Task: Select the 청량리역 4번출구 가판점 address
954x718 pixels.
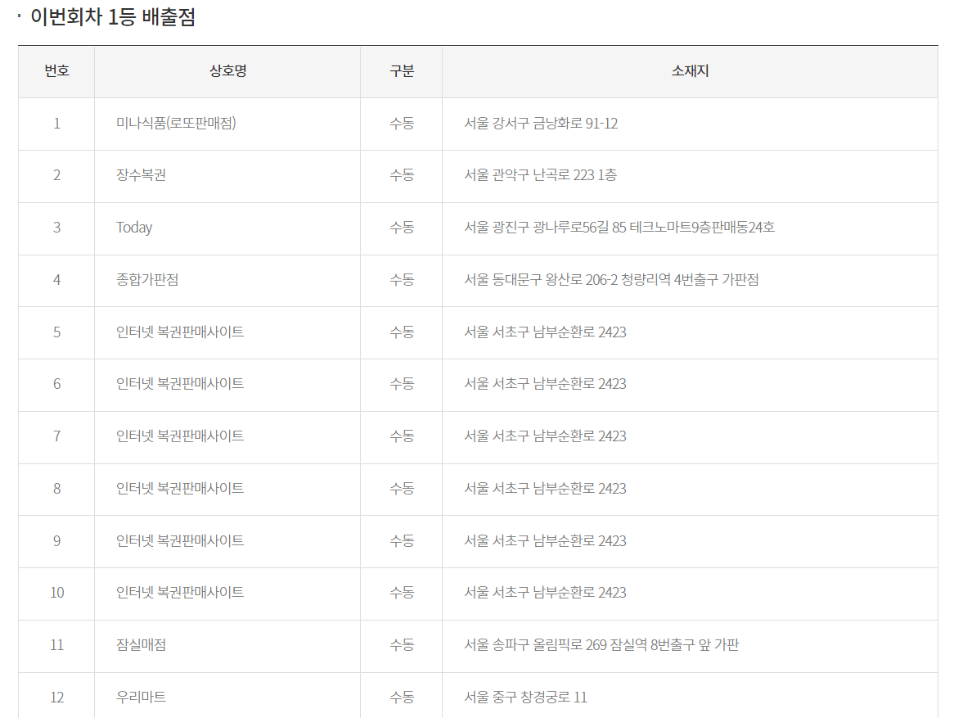Action: tap(611, 280)
